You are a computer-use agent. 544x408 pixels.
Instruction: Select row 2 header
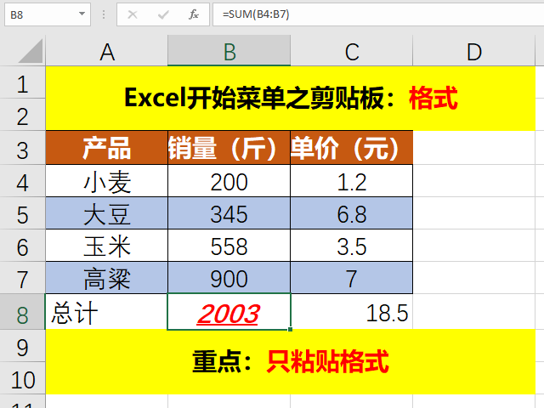(x=23, y=115)
